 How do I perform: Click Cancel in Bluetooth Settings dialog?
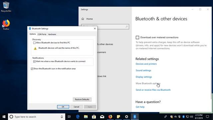(76, 107)
